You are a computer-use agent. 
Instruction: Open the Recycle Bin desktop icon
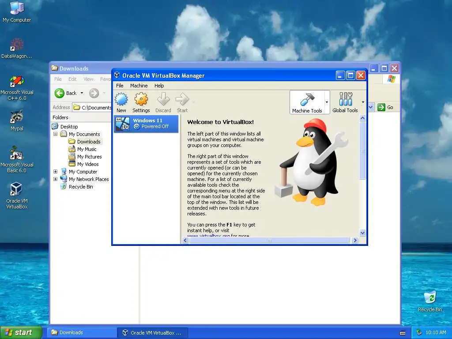[x=430, y=301]
